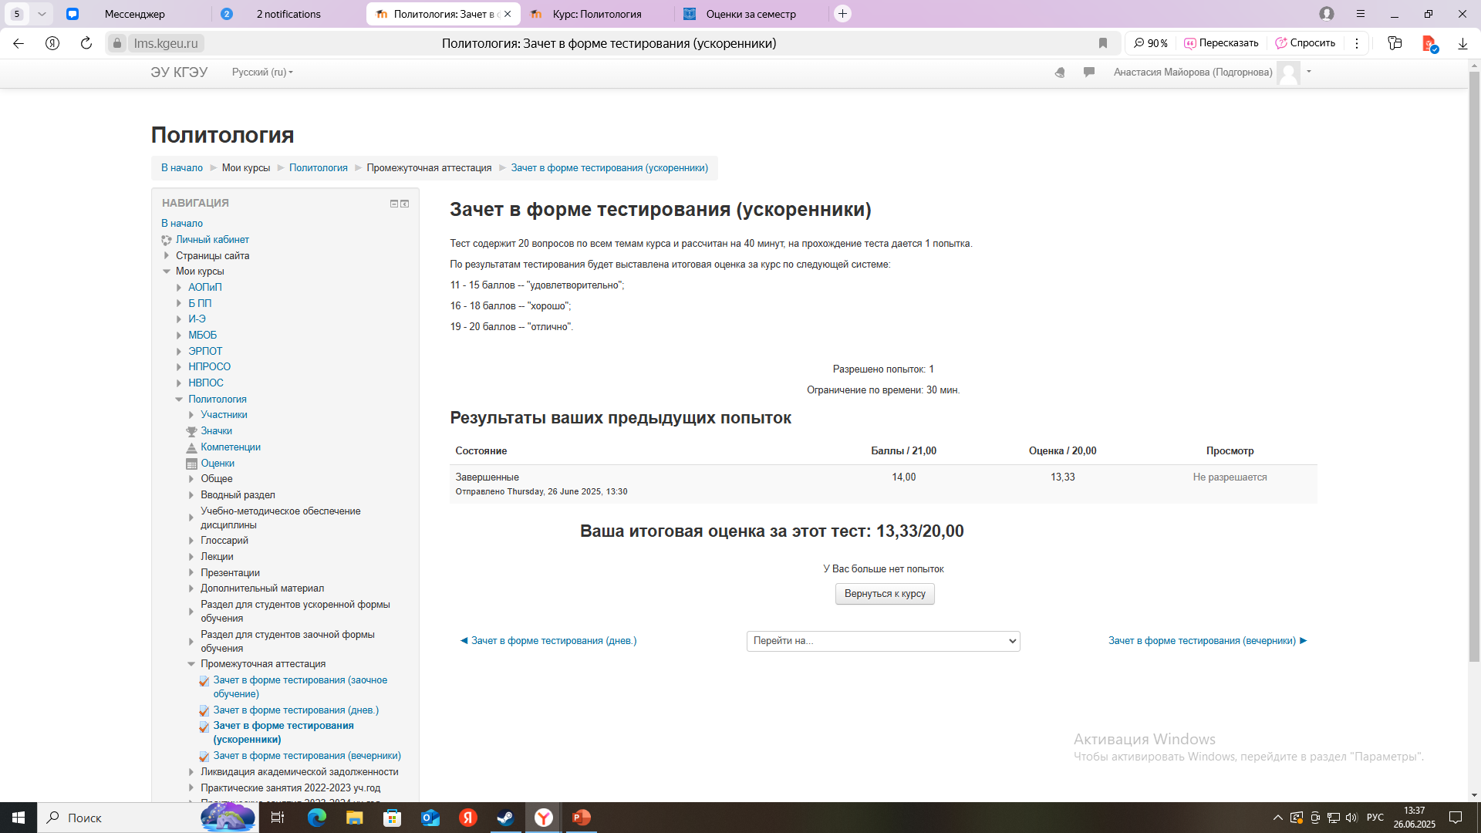Open Значки in navigation tree

[217, 431]
